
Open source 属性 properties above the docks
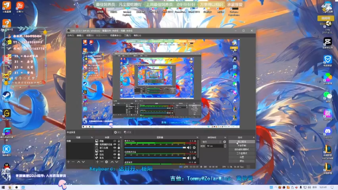[x=117, y=132]
